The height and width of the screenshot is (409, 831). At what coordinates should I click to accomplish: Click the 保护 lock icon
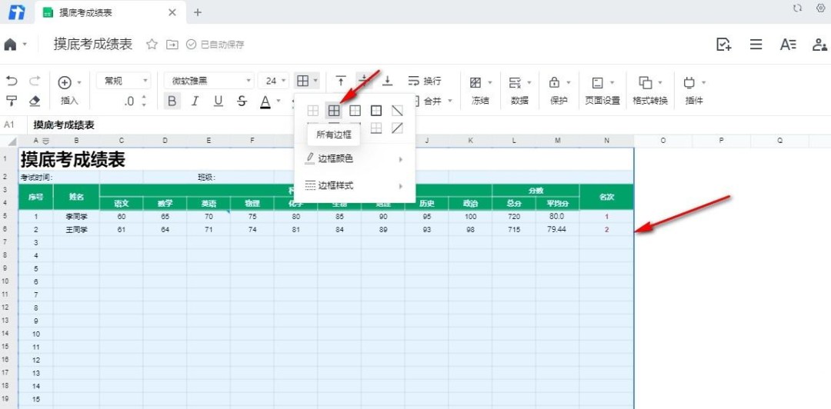click(x=554, y=82)
